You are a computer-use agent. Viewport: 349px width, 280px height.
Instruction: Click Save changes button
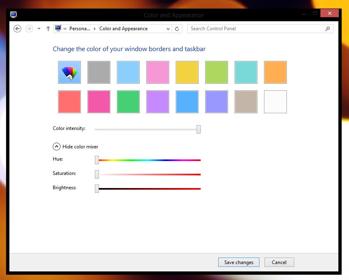coord(239,262)
